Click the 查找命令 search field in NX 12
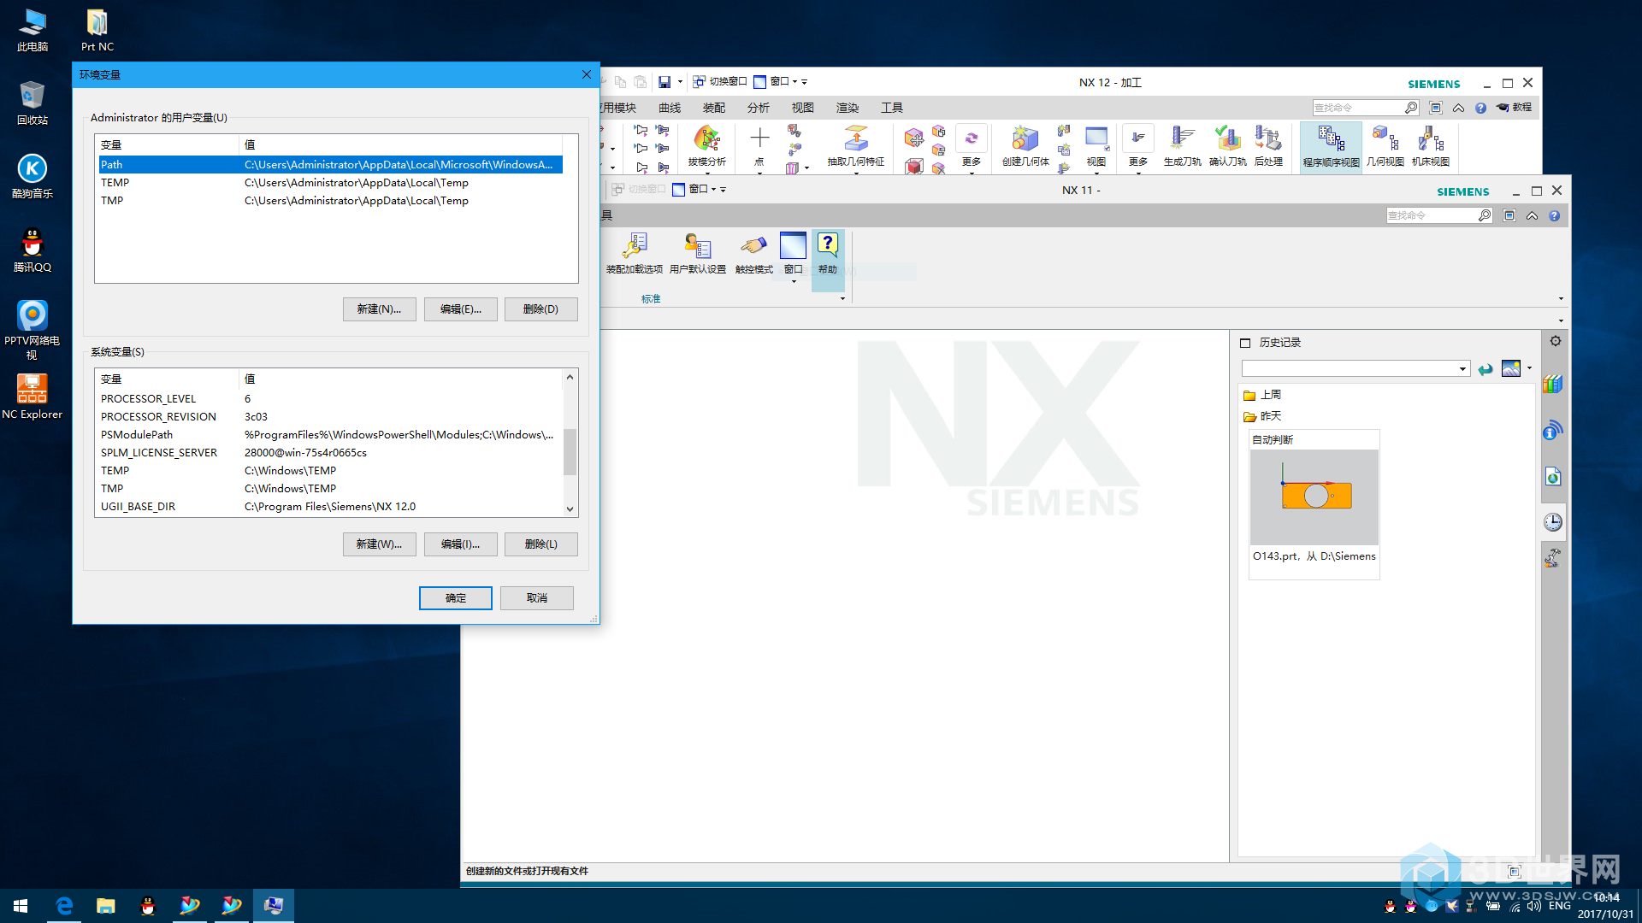Viewport: 1642px width, 923px height. tap(1358, 108)
